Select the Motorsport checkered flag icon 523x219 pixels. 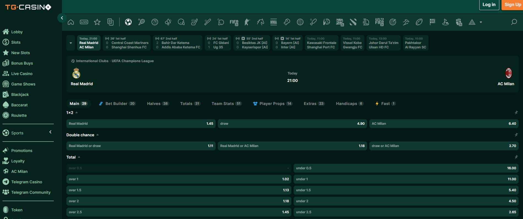(x=432, y=22)
